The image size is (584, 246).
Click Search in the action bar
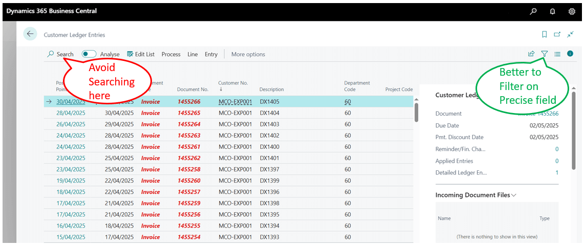61,54
